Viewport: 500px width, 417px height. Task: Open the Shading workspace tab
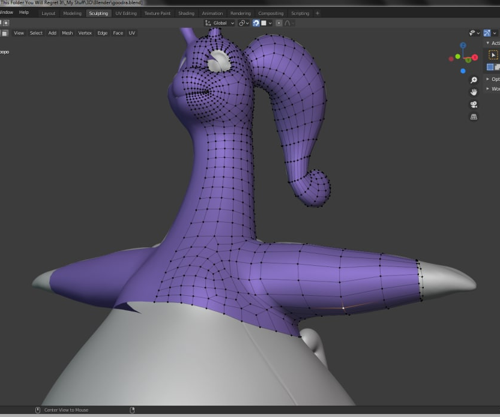[186, 13]
